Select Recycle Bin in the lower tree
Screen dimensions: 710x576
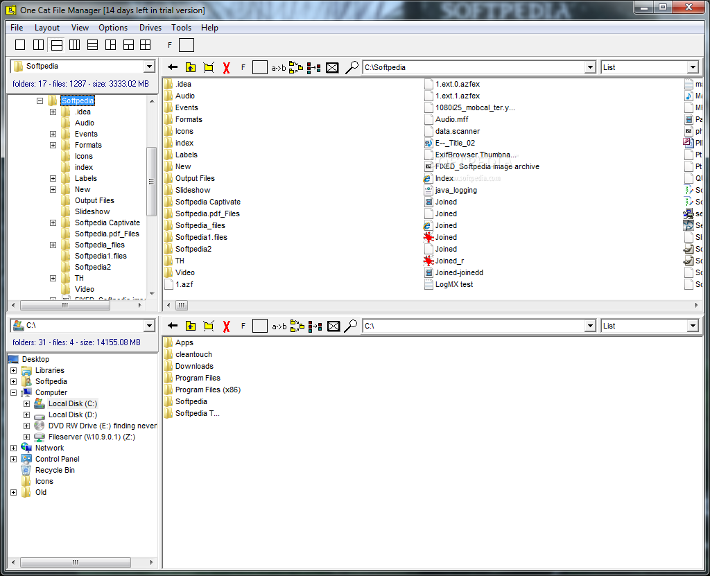coord(55,470)
